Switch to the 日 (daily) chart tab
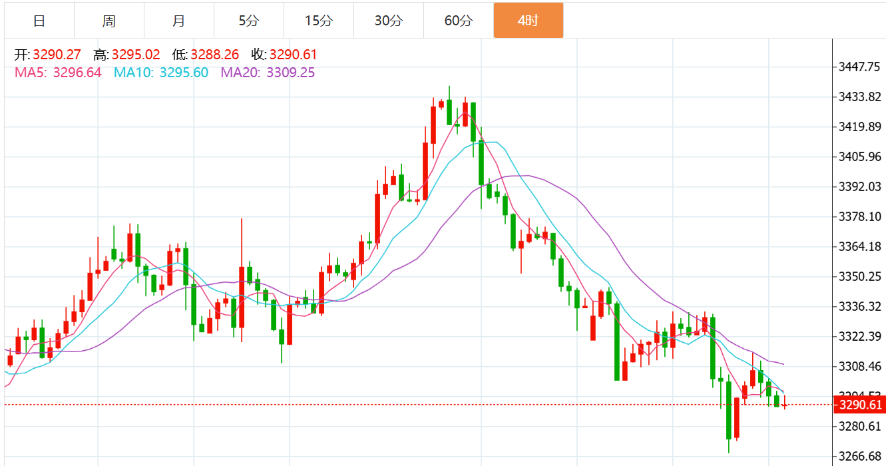Viewport: 886px width, 466px height. pos(39,21)
